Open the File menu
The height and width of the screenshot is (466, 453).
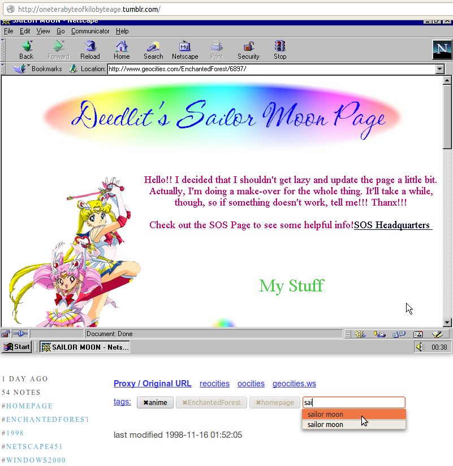coord(8,31)
